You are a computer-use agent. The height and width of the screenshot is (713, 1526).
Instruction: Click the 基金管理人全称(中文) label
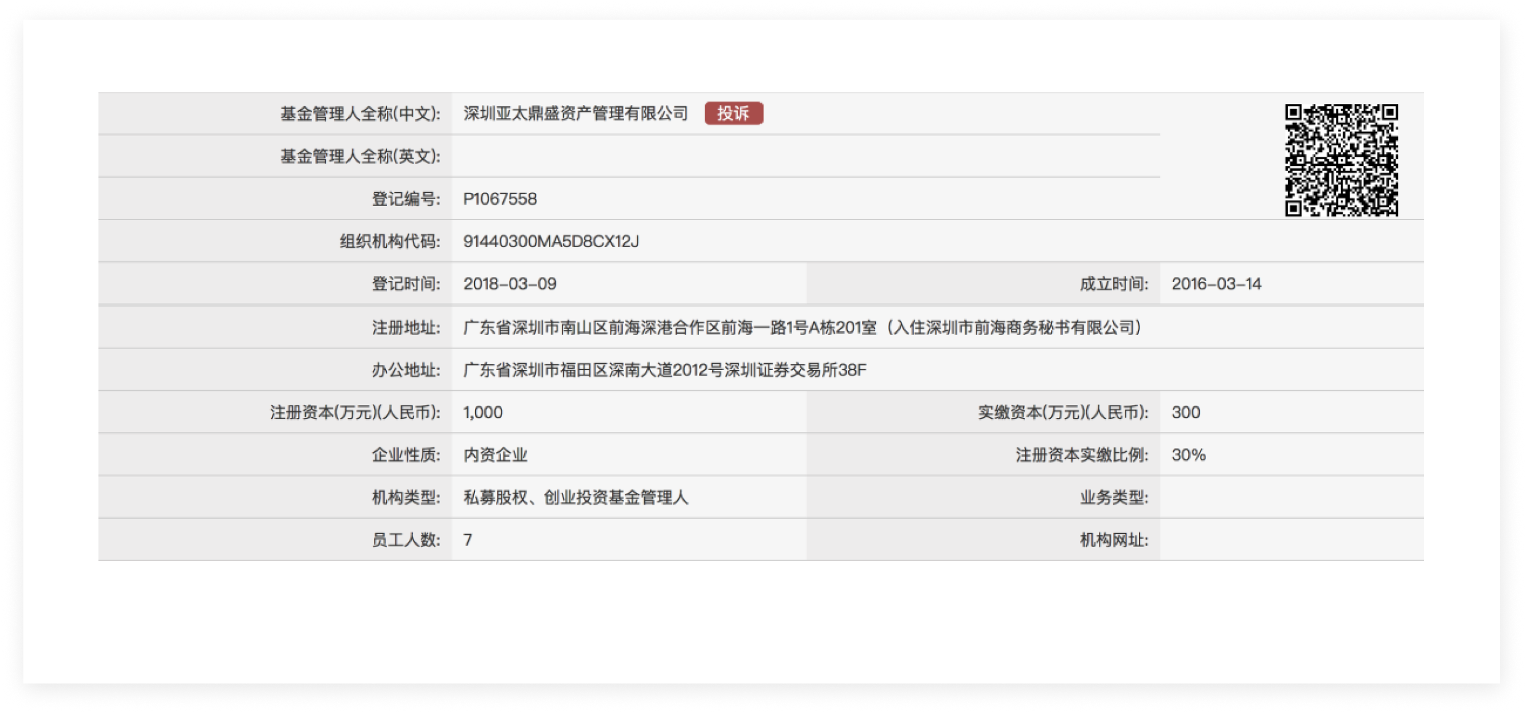(x=361, y=114)
